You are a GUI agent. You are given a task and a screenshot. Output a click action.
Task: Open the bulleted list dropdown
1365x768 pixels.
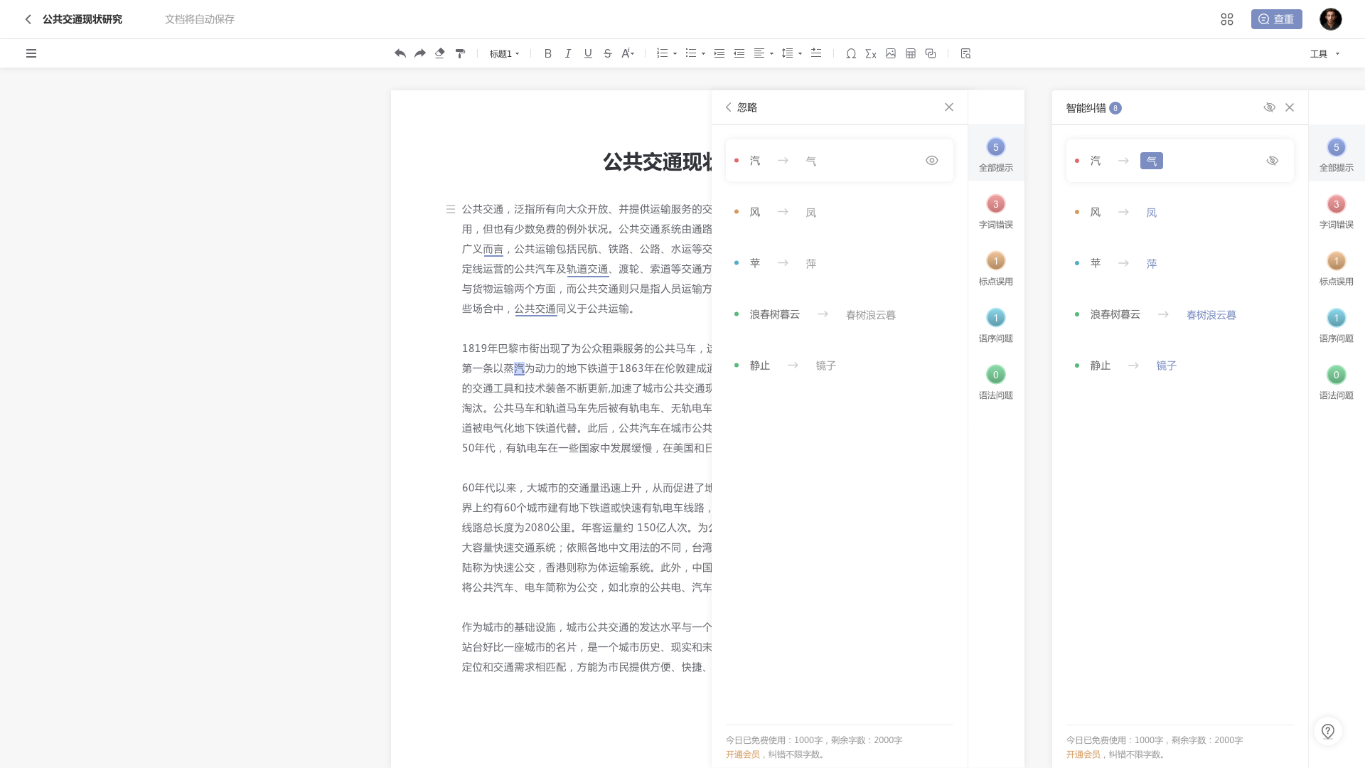click(695, 53)
